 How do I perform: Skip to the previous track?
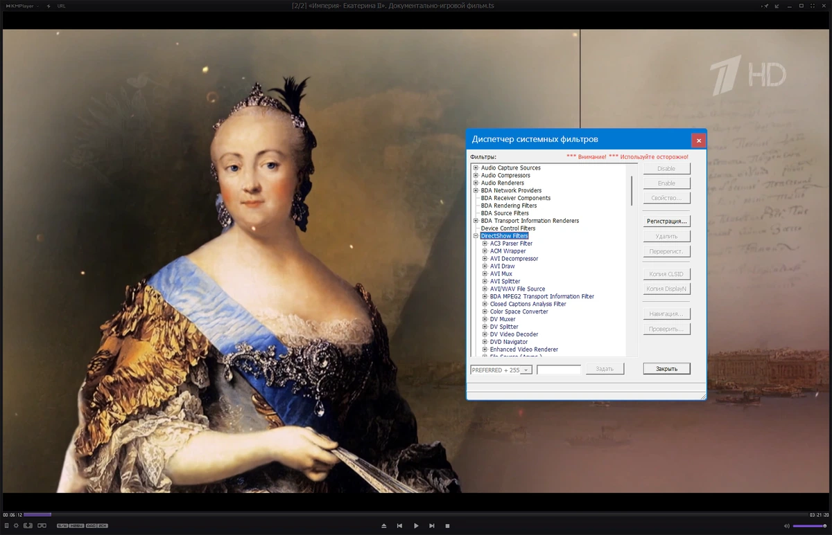tap(400, 526)
